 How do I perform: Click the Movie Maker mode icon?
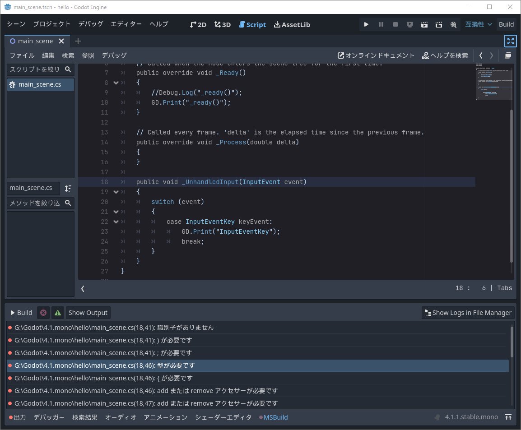[453, 24]
